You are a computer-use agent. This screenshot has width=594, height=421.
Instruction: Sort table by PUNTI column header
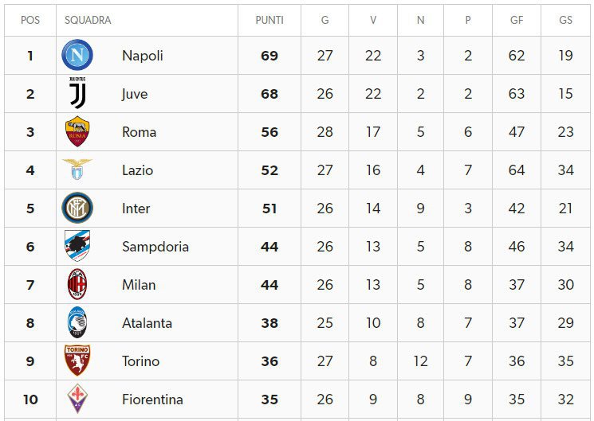(x=269, y=20)
